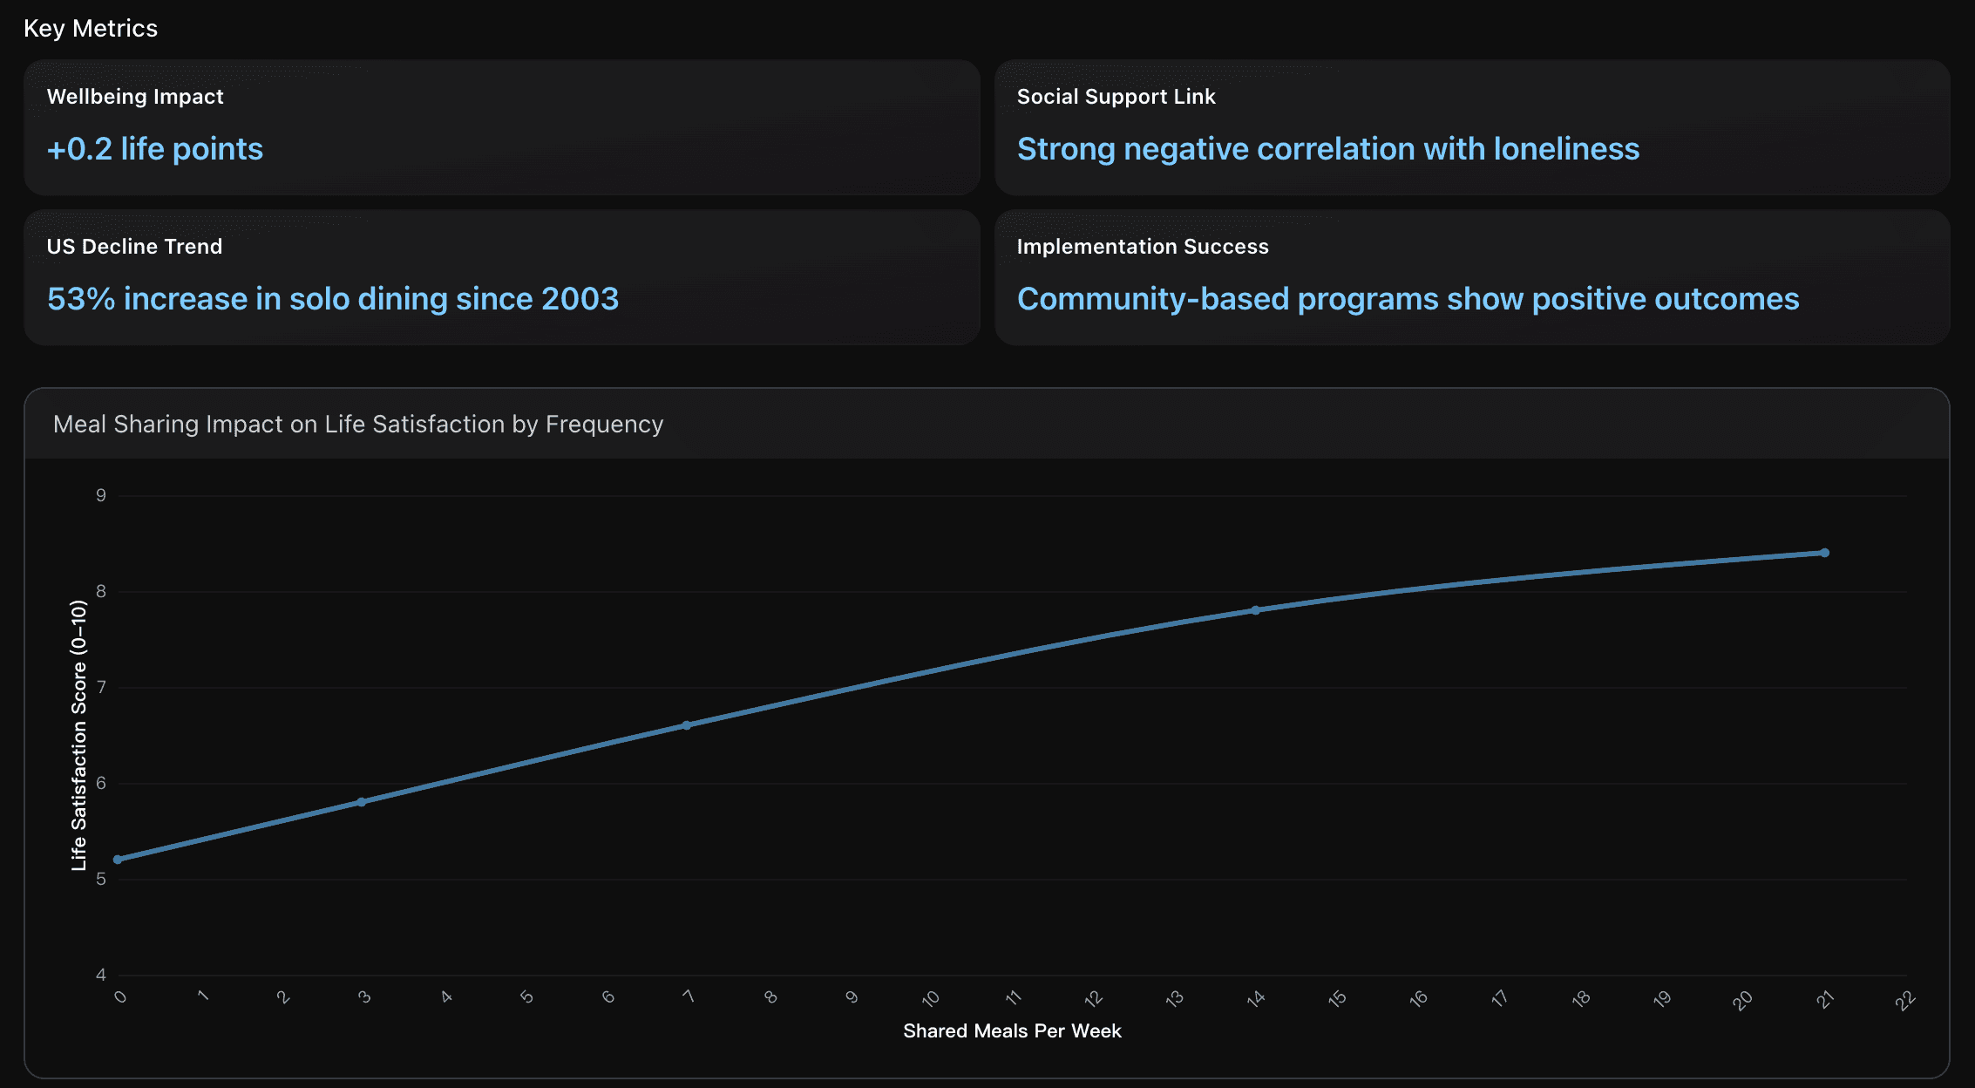This screenshot has width=1975, height=1088.
Task: Click the US Decline Trend card
Action: pos(501,277)
